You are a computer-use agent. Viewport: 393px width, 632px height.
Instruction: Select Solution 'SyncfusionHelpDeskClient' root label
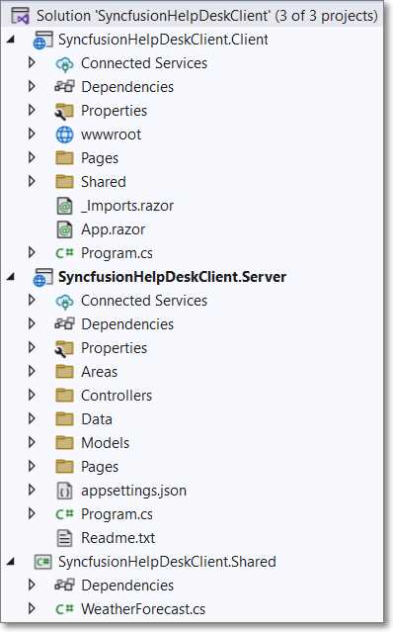tap(207, 16)
